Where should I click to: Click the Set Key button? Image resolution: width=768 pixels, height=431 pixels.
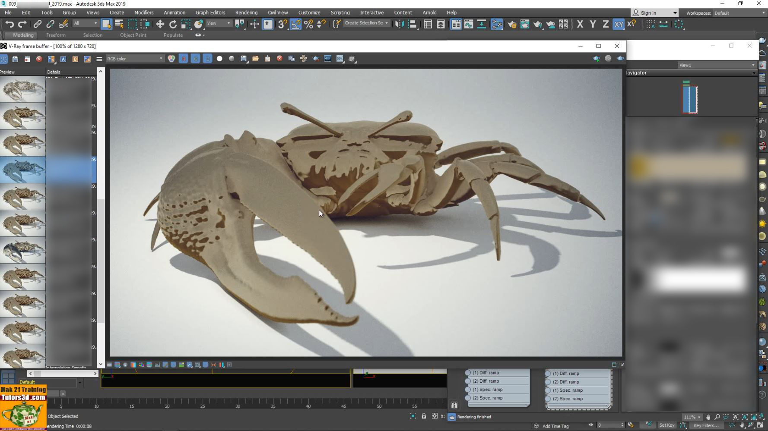(666, 425)
